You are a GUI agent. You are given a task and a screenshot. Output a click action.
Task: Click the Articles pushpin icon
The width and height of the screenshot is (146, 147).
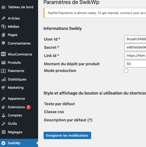pyautogui.click(x=3, y=18)
